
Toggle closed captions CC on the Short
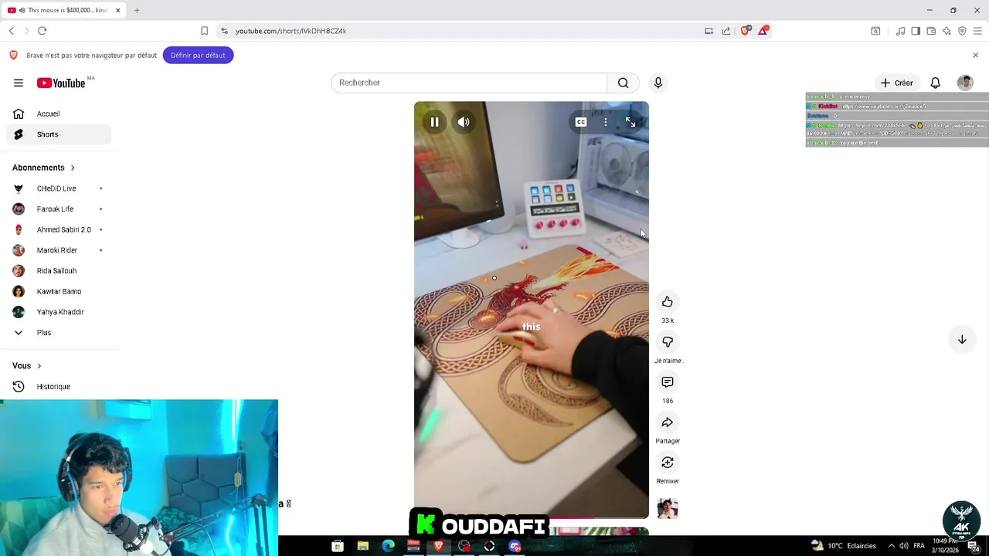[x=581, y=122]
